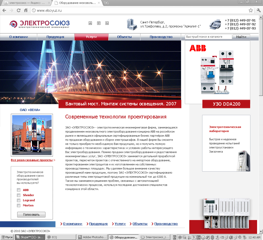Viewport: 263px width, 240px height.
Task: Open the email contact icon in the header
Action: point(99,23)
